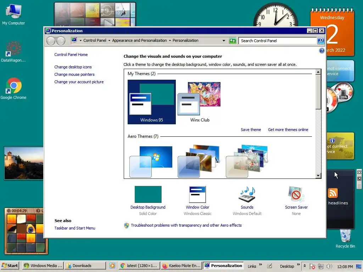Click the green refresh button beside address bar
363x272 pixels.
233,41
